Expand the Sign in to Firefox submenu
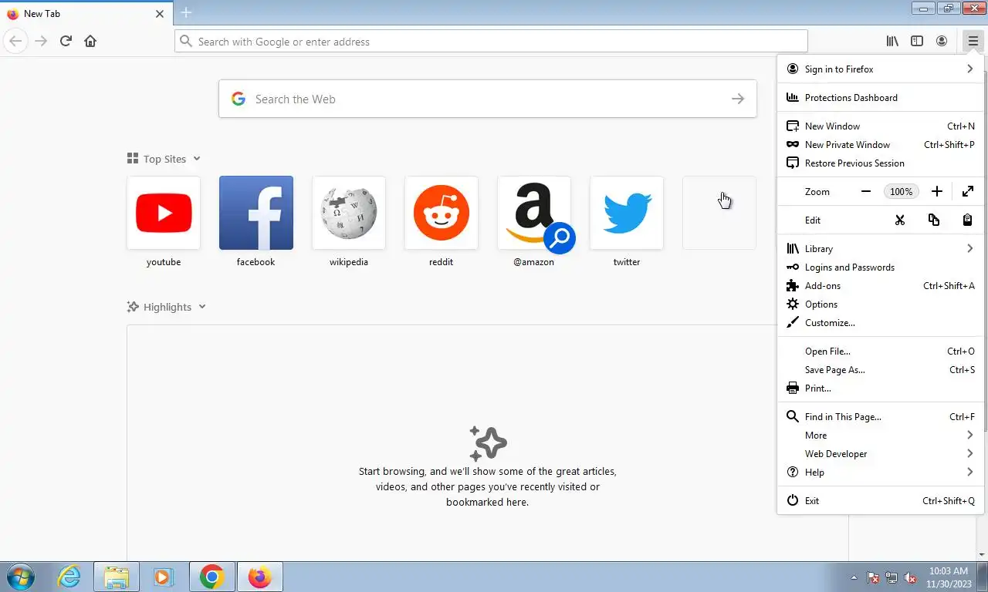The image size is (988, 592). click(881, 69)
